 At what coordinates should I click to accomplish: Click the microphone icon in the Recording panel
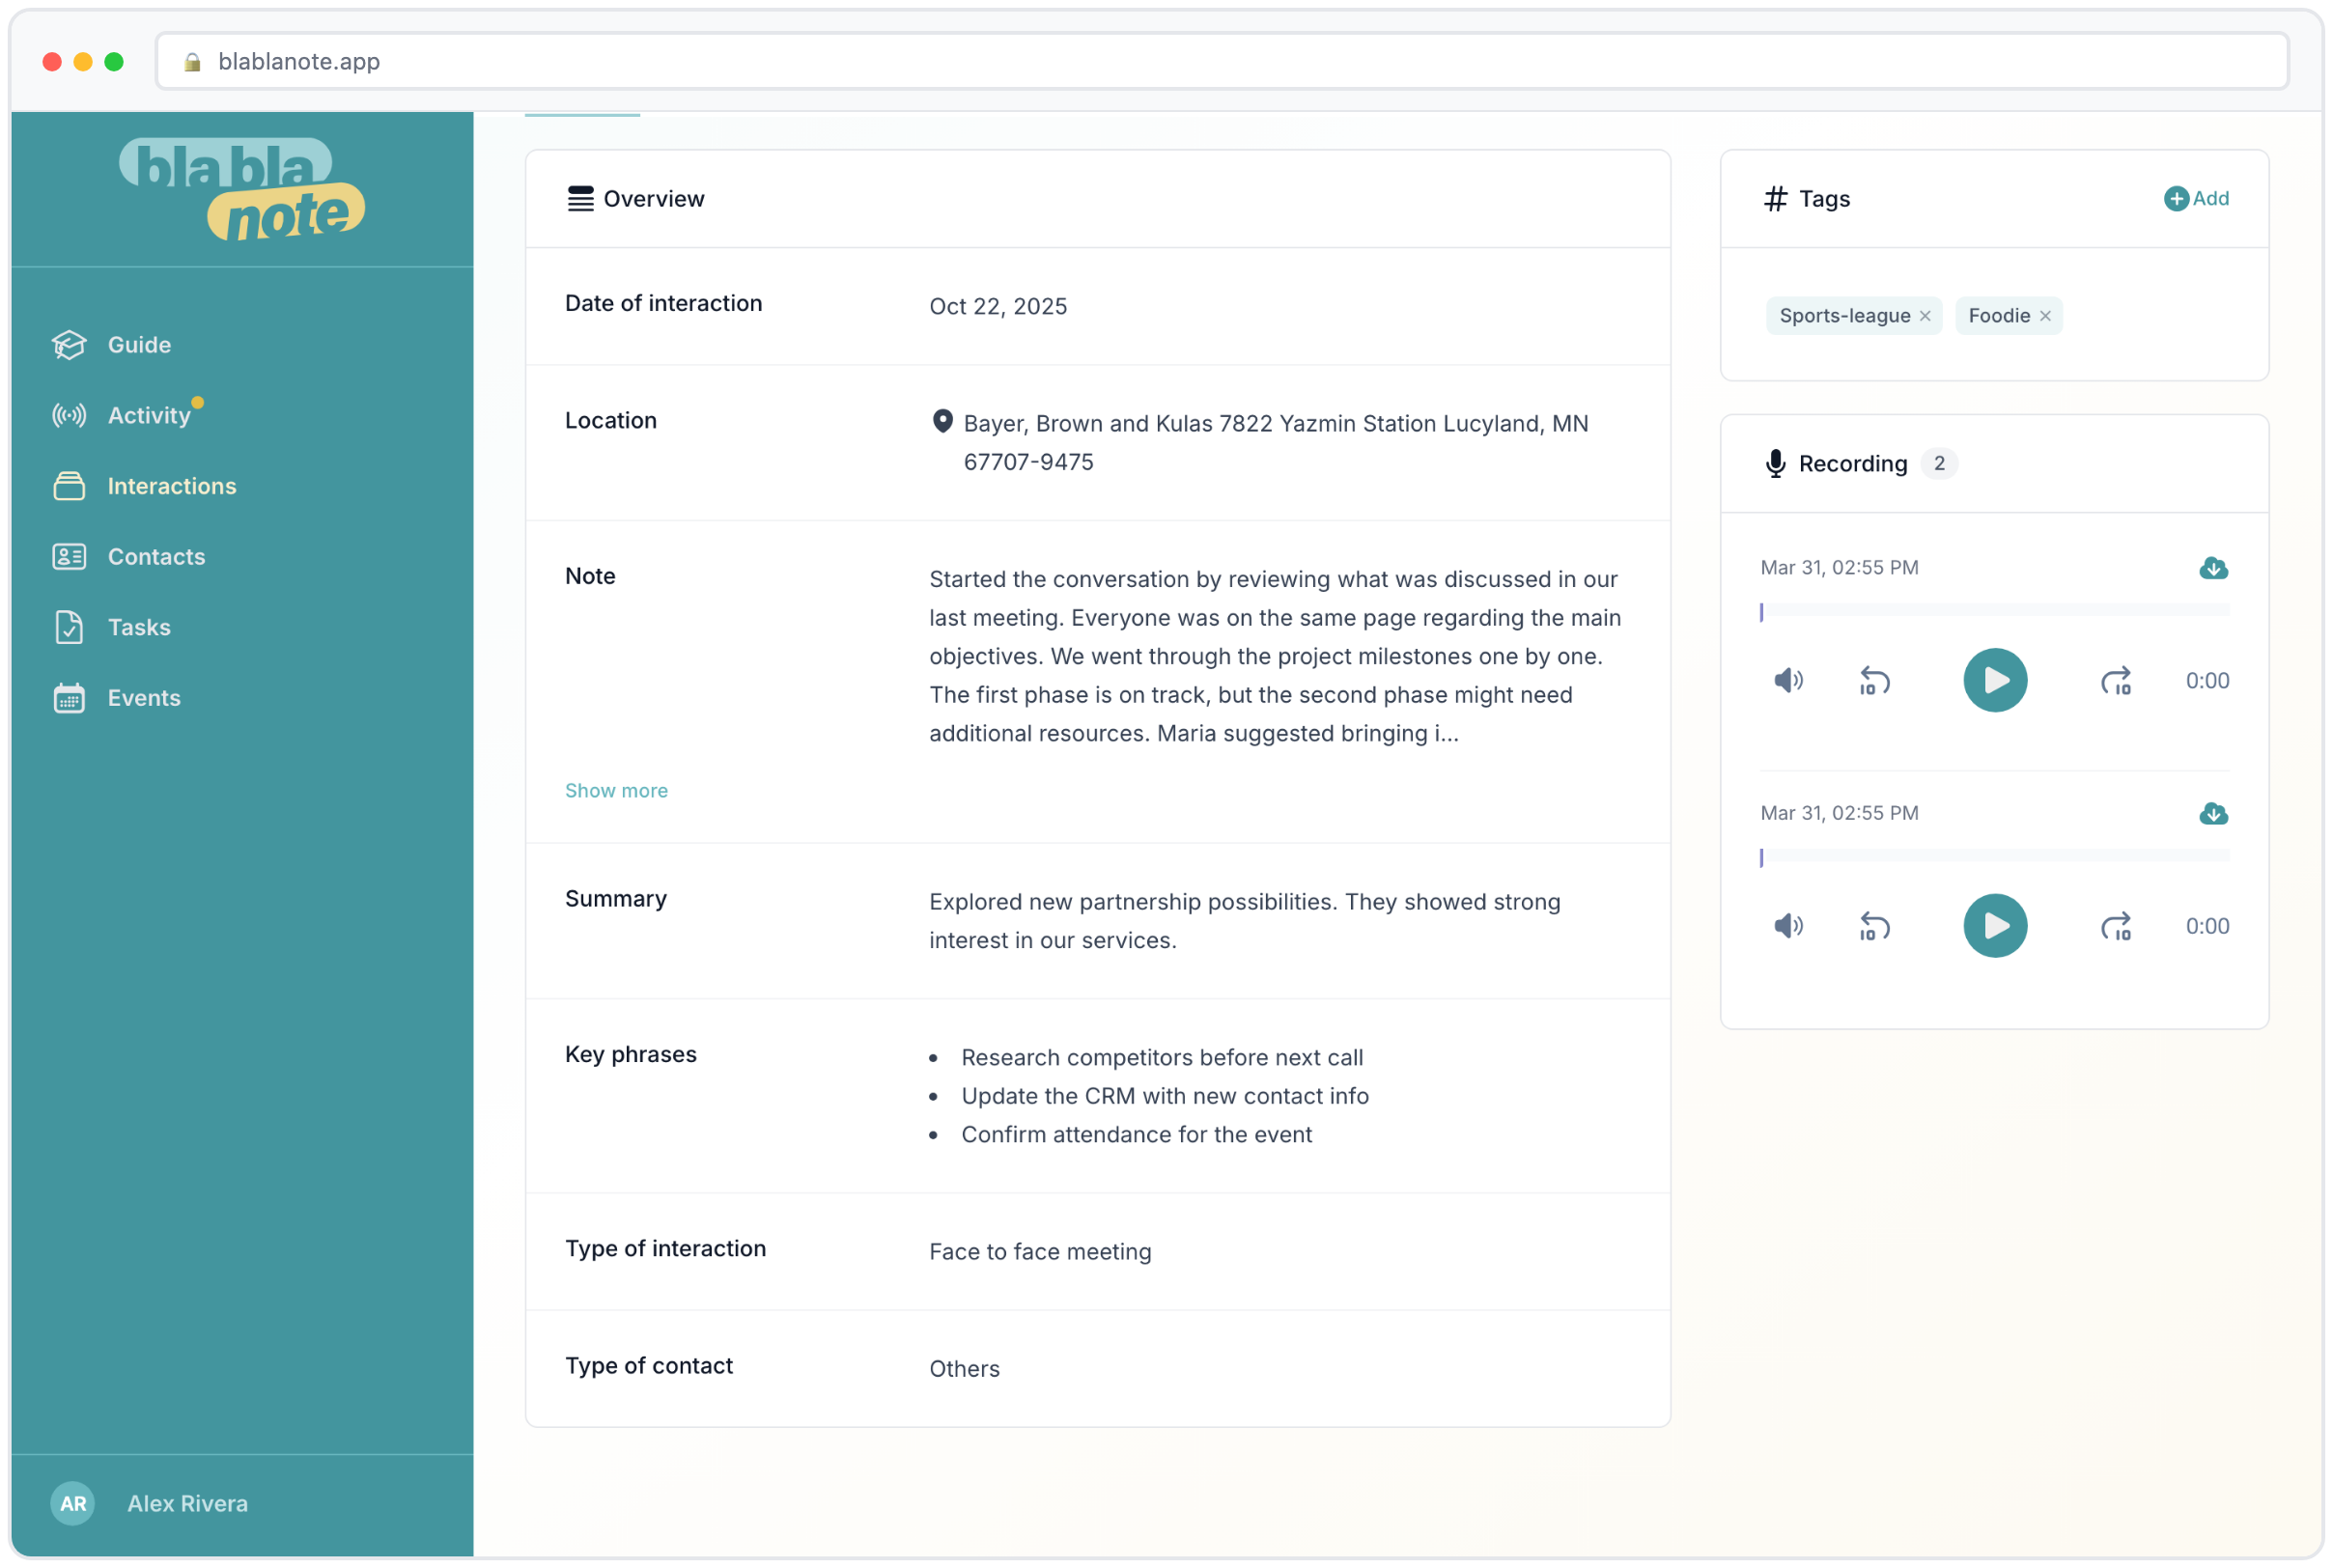(x=1774, y=463)
